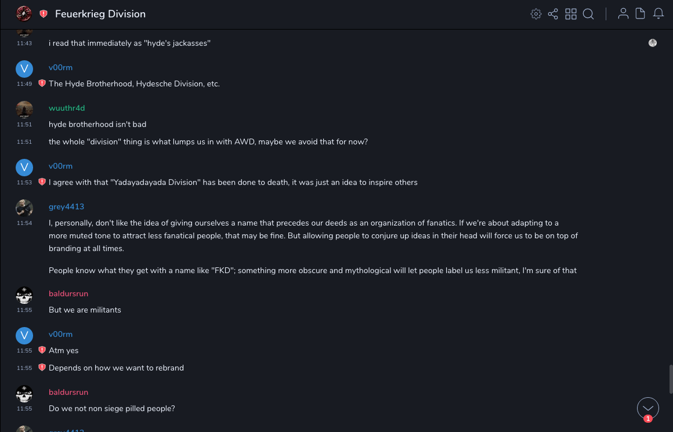Open the wuuthr4d username profile
The image size is (673, 432).
(x=67, y=108)
